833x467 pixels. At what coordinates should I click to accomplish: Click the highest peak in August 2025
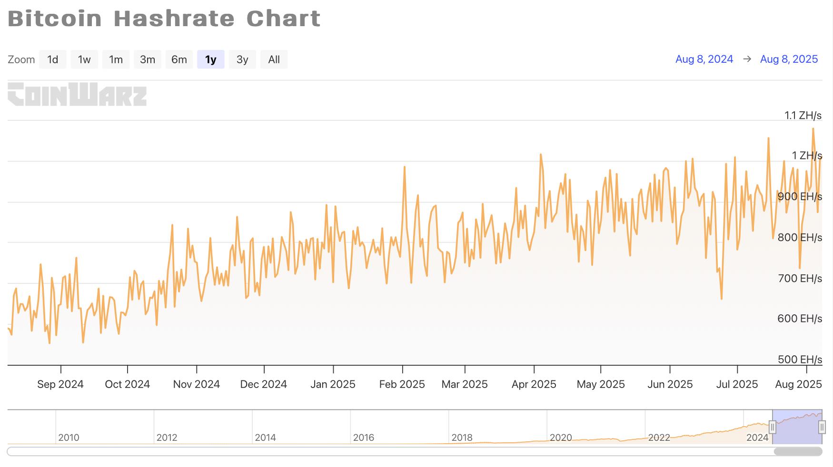(813, 129)
